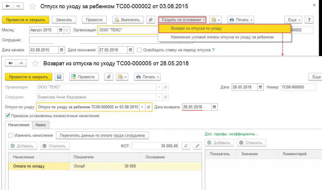Click the refresh arrows icon beside ФОТ

[186, 146]
